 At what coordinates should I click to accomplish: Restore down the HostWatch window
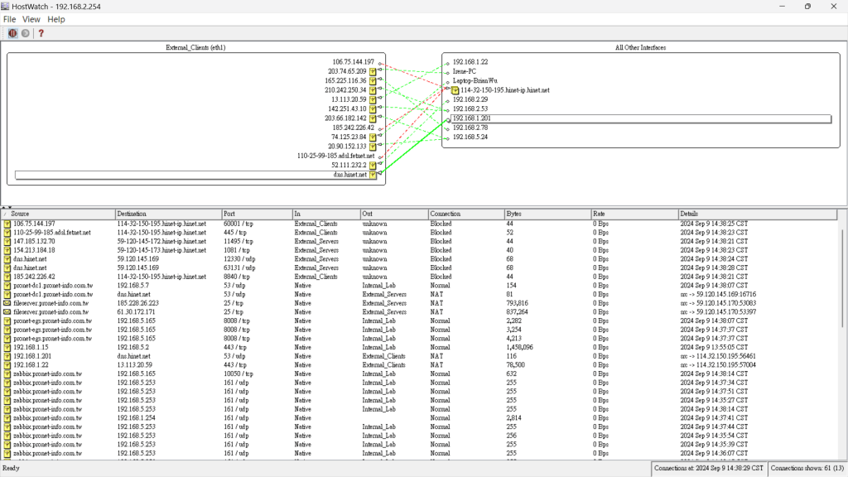pos(807,7)
